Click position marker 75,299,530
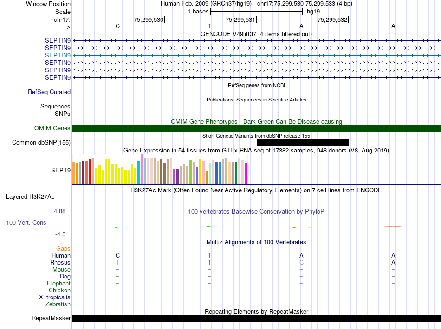Screen dimensions: 441x329 click(x=149, y=19)
